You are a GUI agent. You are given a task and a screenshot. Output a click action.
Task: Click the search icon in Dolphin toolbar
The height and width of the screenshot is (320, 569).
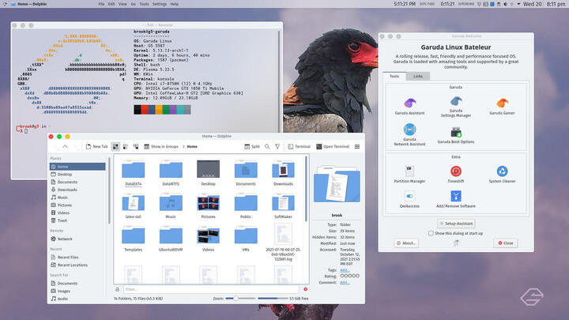(267, 147)
